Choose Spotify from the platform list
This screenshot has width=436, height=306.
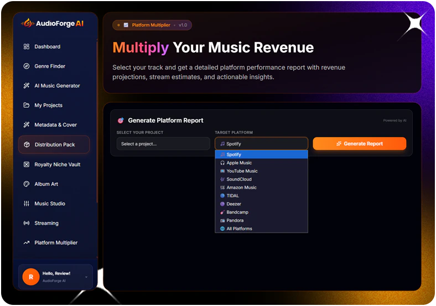coord(261,155)
